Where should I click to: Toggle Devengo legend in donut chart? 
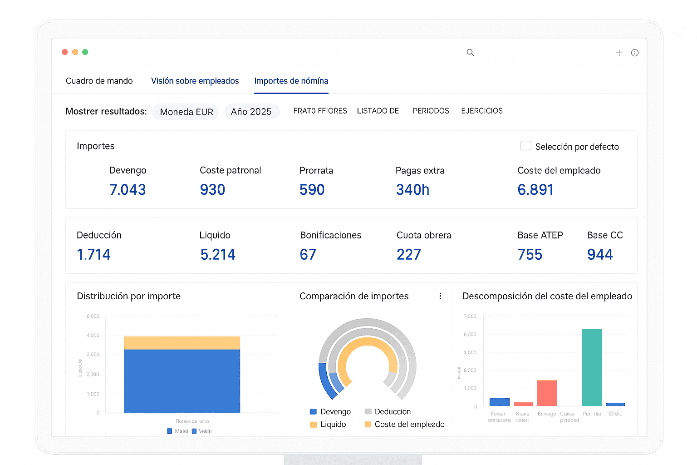pyautogui.click(x=330, y=411)
